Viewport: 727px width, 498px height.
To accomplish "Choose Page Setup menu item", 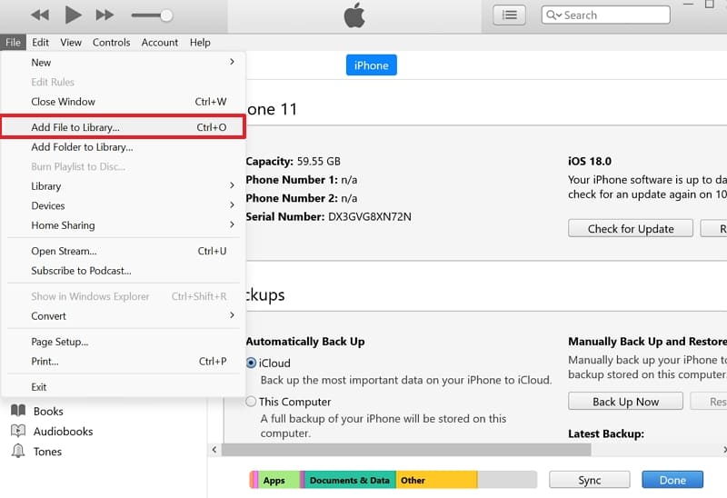I will (x=123, y=342).
